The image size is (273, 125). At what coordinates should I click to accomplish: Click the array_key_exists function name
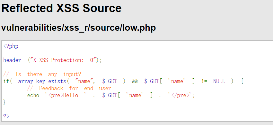click(42, 81)
